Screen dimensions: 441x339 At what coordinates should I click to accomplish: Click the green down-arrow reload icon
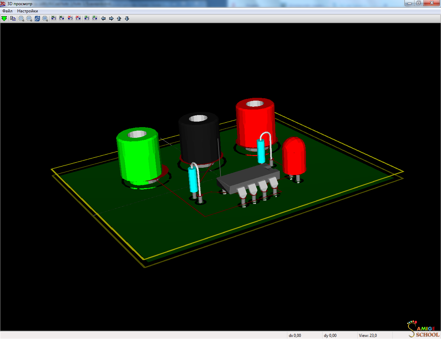click(4, 19)
